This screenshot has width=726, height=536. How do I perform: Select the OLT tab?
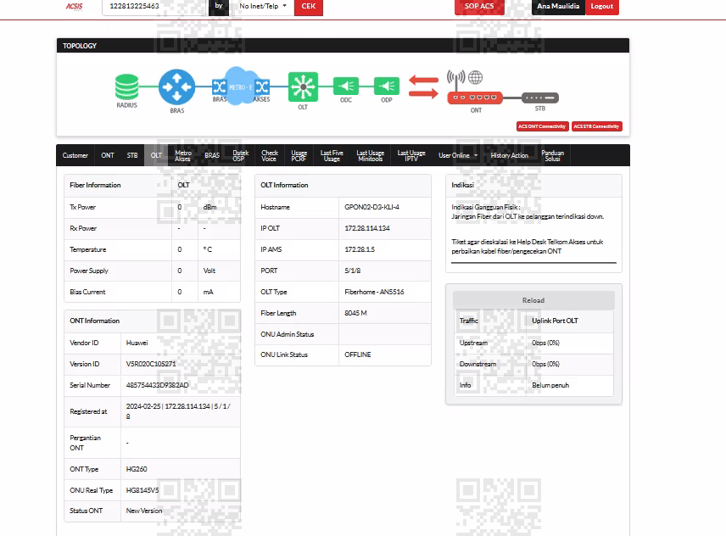pos(156,155)
